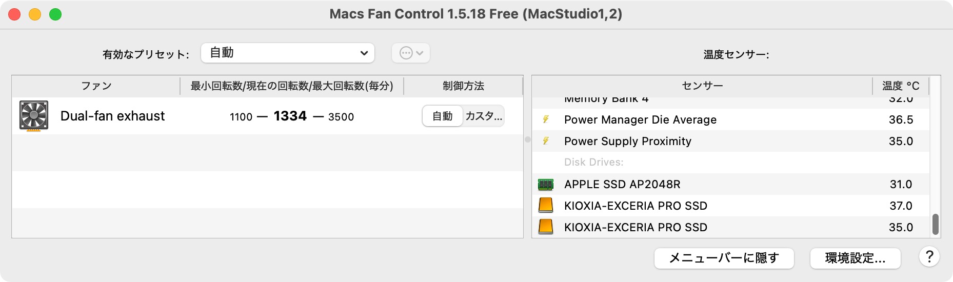The image size is (953, 282).
Task: Click the センサー column header
Action: 702,86
